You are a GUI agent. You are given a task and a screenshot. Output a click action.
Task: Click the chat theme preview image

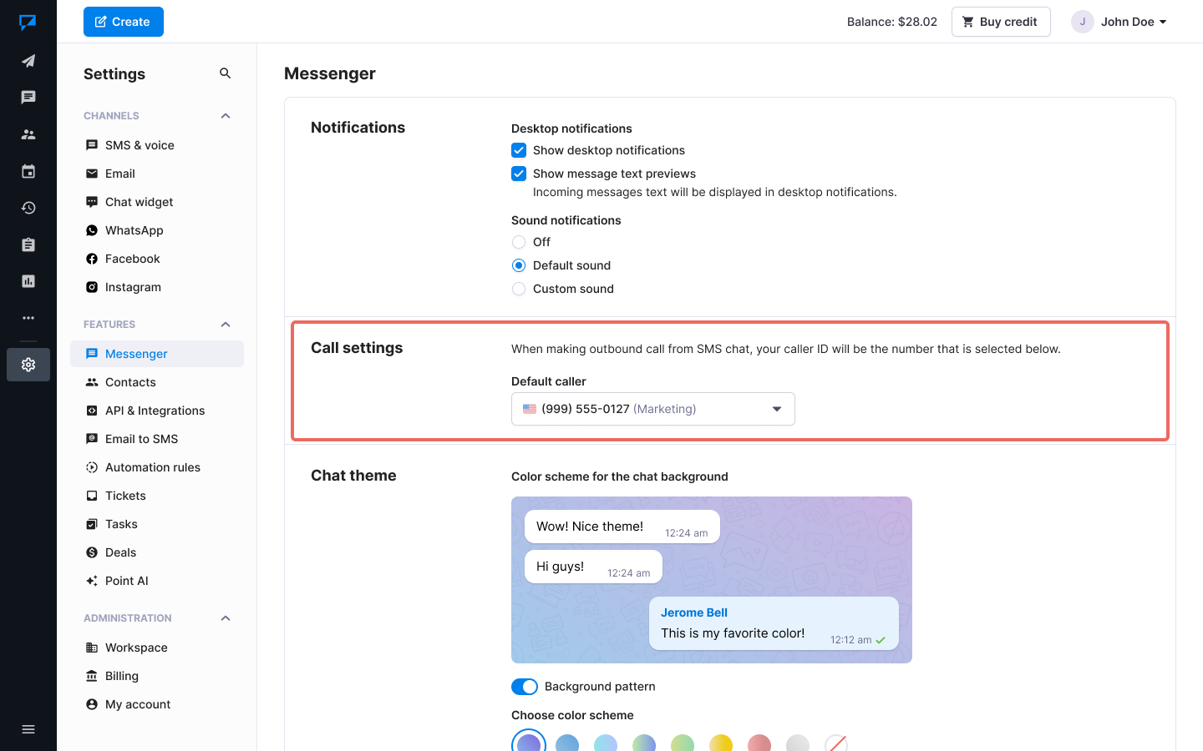[711, 580]
